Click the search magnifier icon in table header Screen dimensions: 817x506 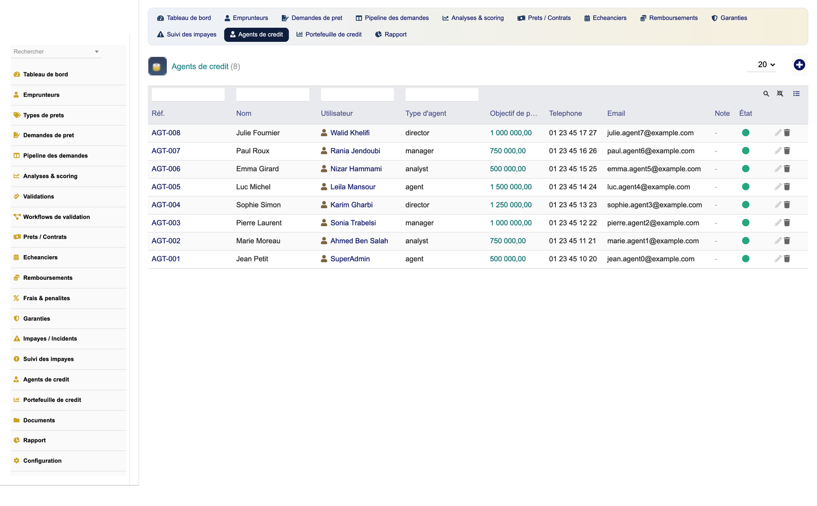tap(766, 94)
